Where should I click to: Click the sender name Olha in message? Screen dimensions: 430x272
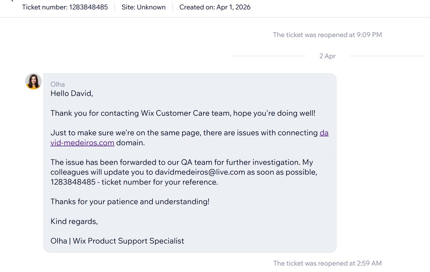point(58,84)
